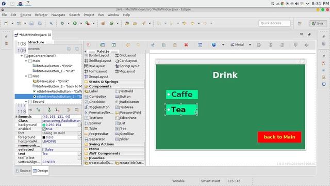Open the JGoodies palette category
Viewport: 330px width, 186px height.
[114, 158]
